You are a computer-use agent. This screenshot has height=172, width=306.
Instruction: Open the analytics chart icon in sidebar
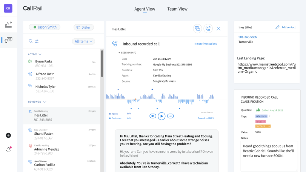(x=8, y=25)
